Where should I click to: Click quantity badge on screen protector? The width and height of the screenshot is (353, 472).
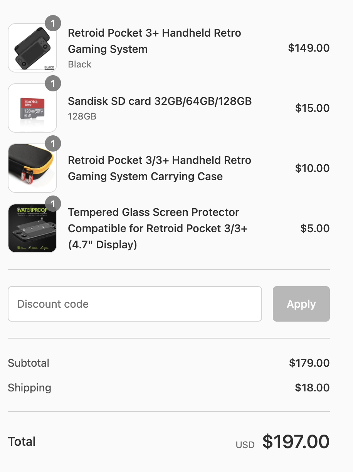click(x=53, y=204)
